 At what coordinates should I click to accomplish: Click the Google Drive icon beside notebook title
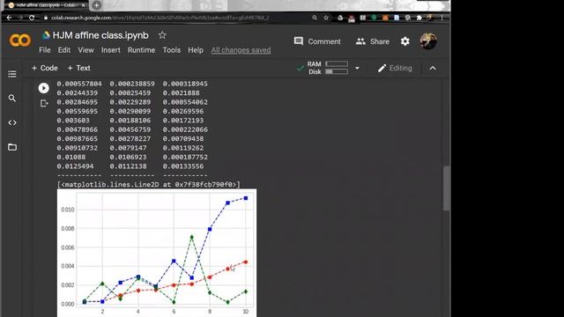point(46,35)
